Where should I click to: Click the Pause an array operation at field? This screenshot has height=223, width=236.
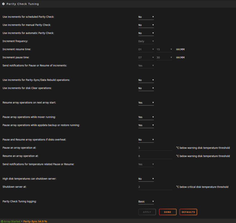point(155,148)
